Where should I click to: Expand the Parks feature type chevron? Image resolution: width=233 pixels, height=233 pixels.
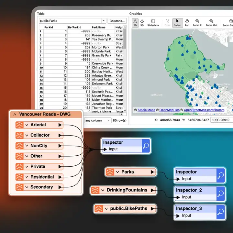pos(117,172)
